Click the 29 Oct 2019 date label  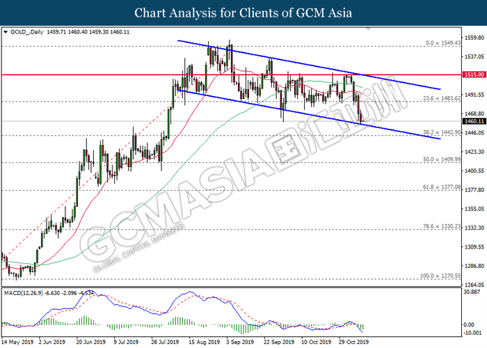353,342
